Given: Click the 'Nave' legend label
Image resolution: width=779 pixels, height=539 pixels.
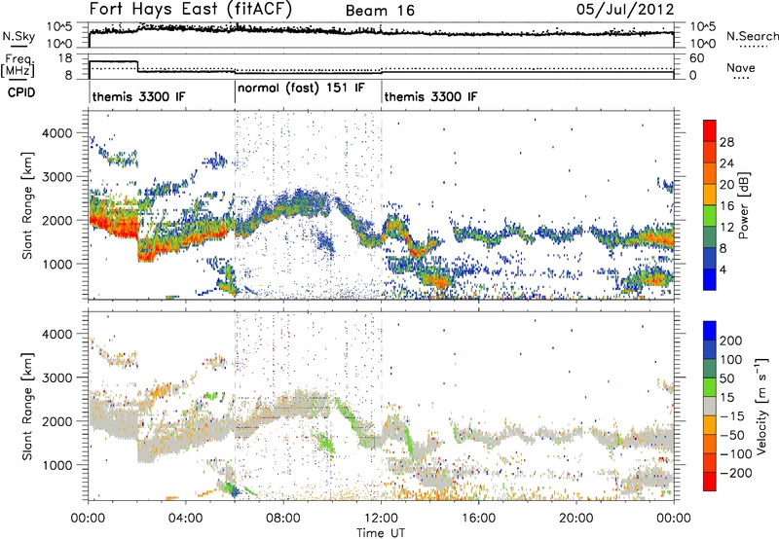Looking at the screenshot, I should tap(741, 67).
